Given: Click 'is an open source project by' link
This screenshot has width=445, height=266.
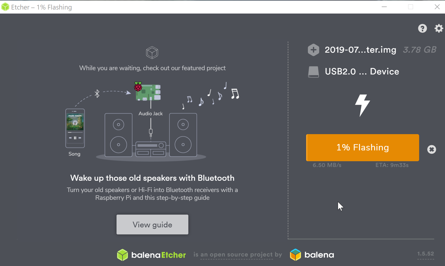Looking at the screenshot, I should (x=238, y=255).
